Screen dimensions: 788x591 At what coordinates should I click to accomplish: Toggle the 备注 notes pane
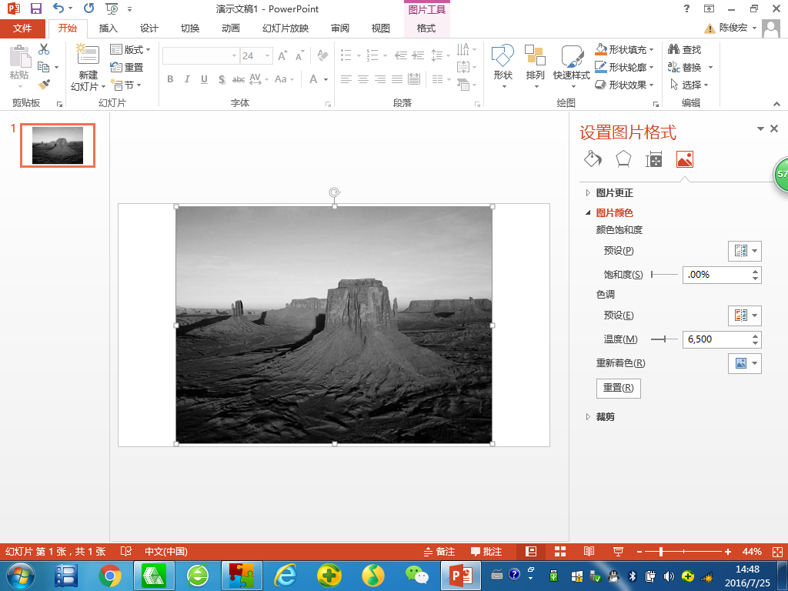(x=439, y=552)
